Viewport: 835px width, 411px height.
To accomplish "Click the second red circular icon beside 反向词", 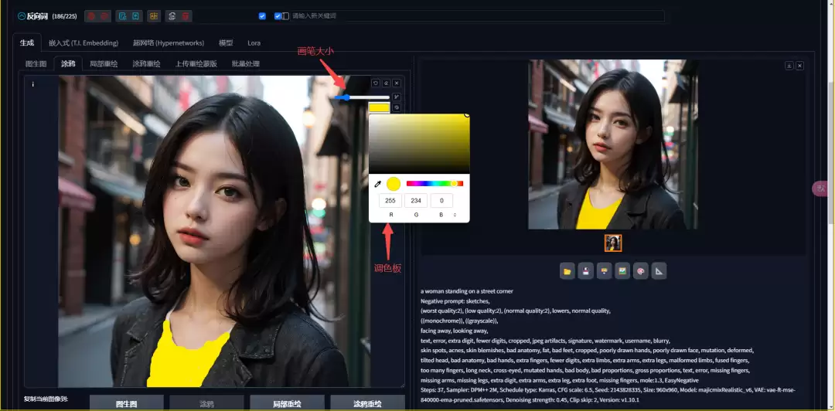I will [104, 16].
